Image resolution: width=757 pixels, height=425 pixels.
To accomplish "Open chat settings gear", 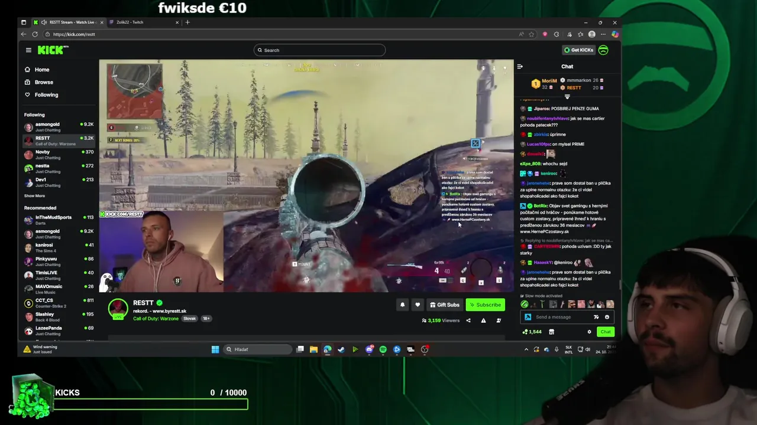I will pyautogui.click(x=589, y=332).
